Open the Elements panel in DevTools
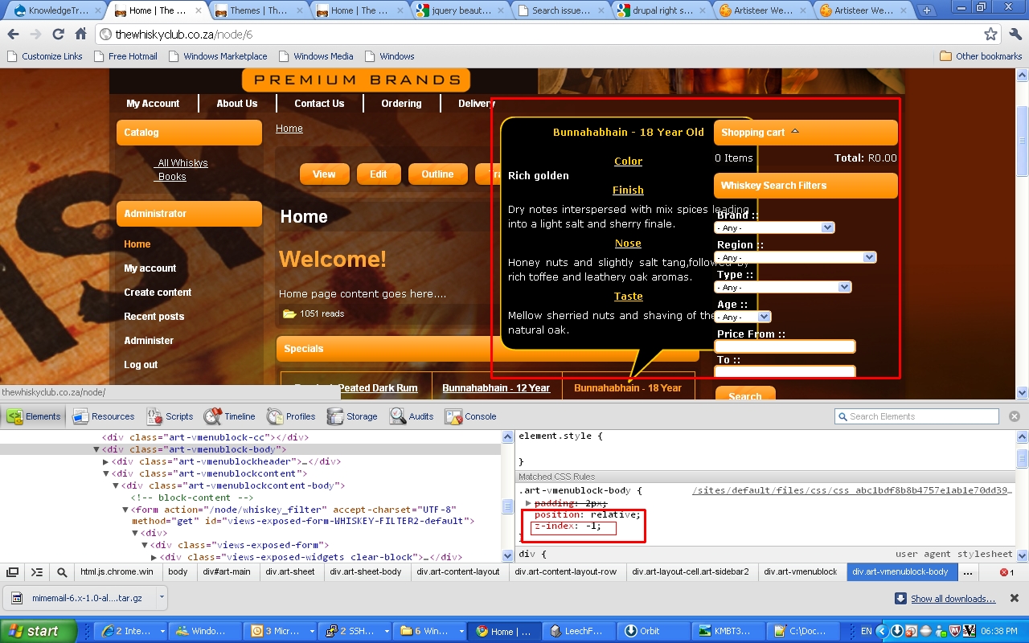 [x=34, y=416]
